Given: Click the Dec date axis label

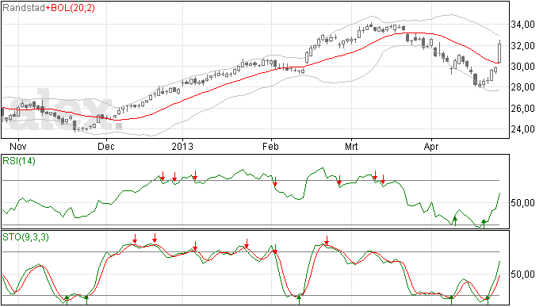Looking at the screenshot, I should tap(106, 146).
